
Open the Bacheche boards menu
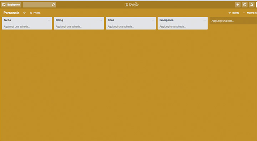click(x=11, y=5)
